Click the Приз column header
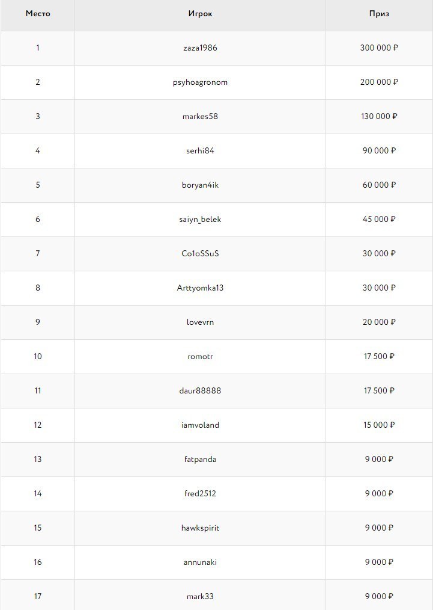The height and width of the screenshot is (610, 433). click(379, 13)
